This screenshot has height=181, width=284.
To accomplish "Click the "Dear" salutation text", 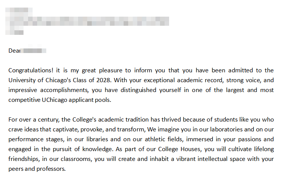I will pyautogui.click(x=14, y=50).
